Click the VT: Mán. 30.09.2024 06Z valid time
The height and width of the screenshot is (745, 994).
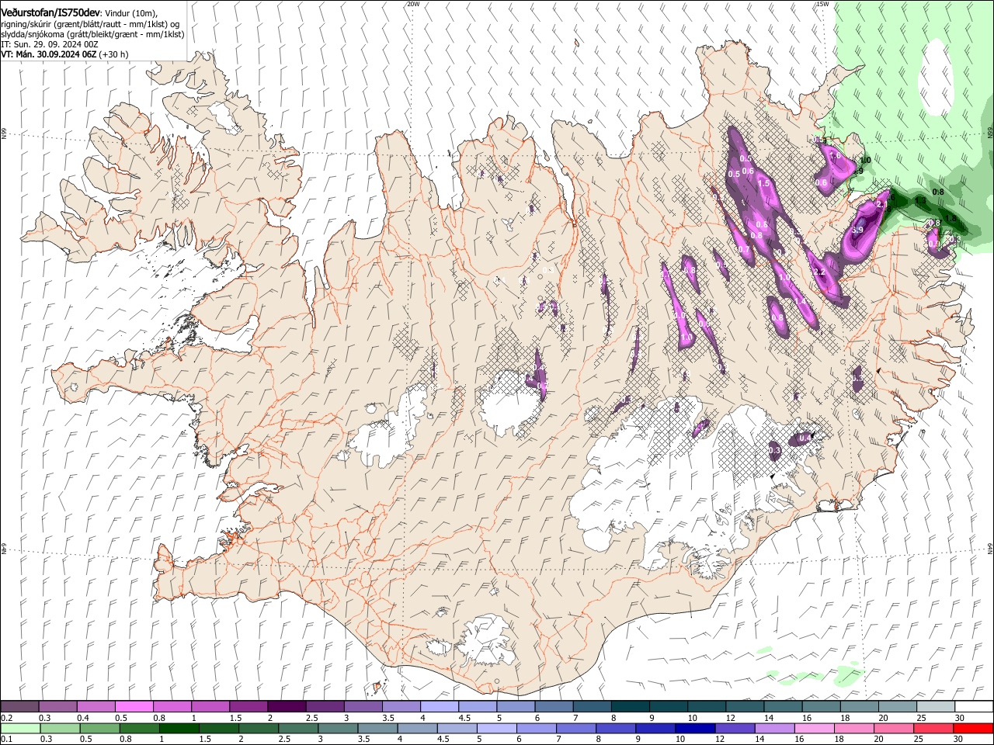[49, 54]
